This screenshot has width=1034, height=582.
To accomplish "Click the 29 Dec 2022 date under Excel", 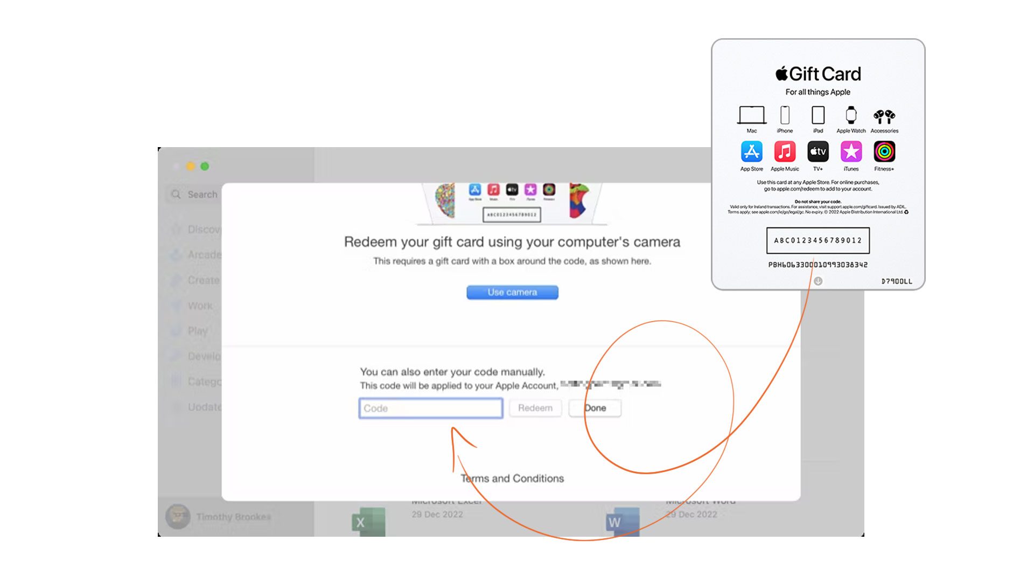I will click(x=437, y=514).
